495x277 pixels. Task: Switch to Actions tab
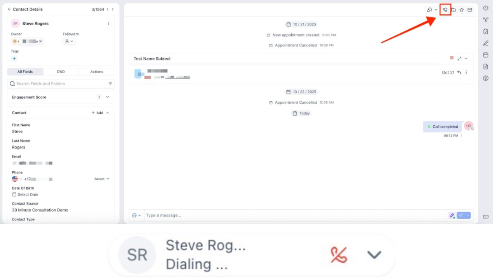click(x=97, y=72)
